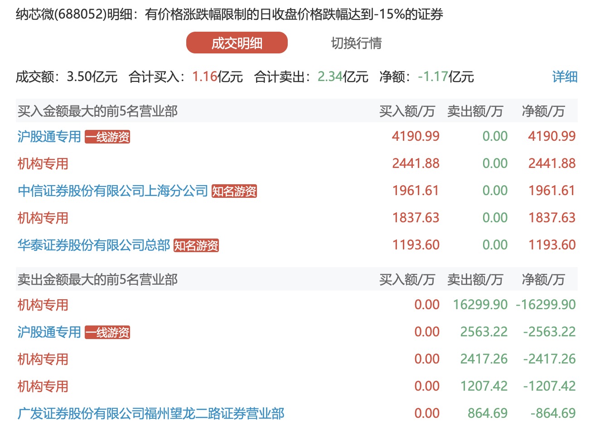
Task: Click the buy amount 4190.99 for 沪股通专用
Action: tap(416, 136)
